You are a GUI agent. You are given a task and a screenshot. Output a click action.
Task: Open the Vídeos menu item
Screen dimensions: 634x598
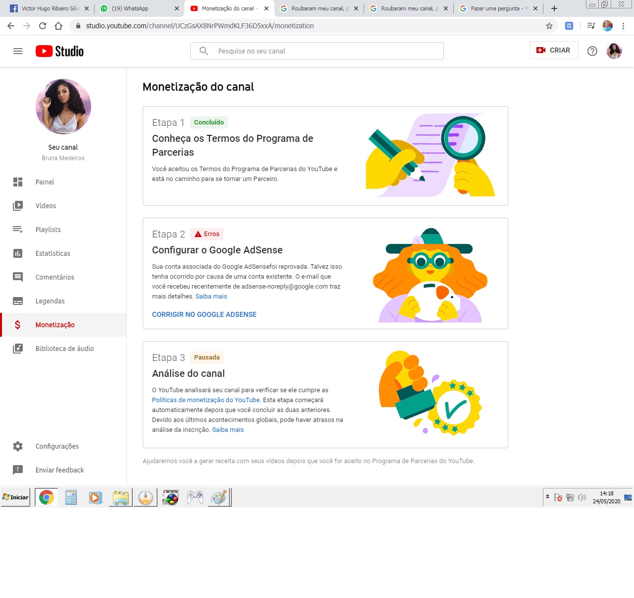pos(63,206)
